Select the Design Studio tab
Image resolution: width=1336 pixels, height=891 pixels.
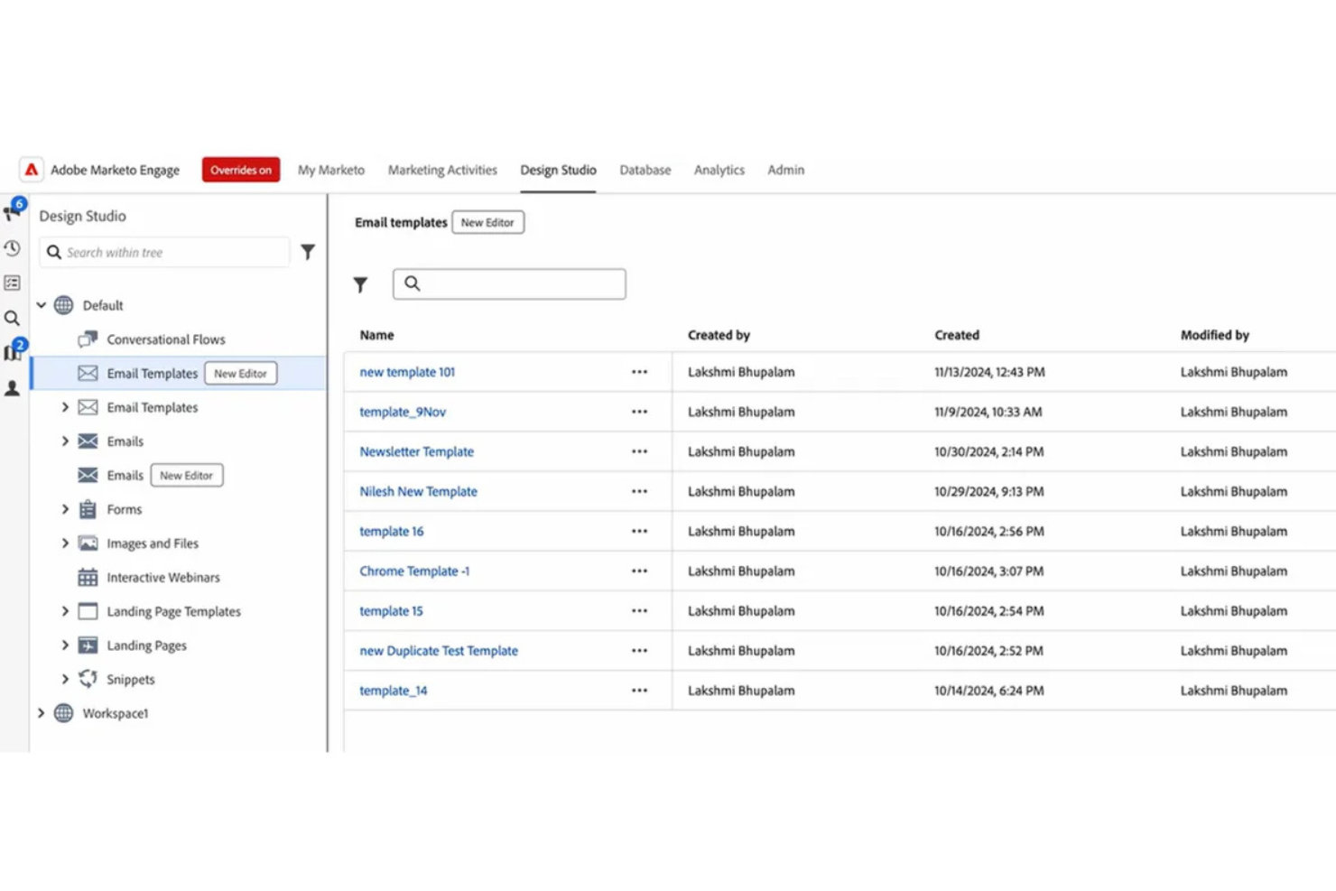(558, 170)
